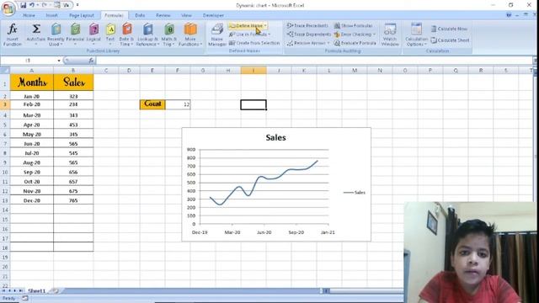Open the Math & Trig functions icon
This screenshot has height=303, width=539.
[169, 29]
